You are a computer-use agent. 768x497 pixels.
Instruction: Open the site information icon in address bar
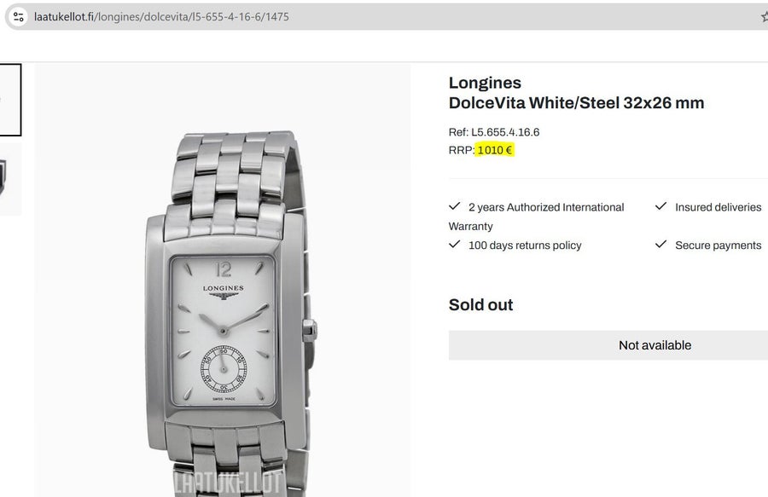19,17
